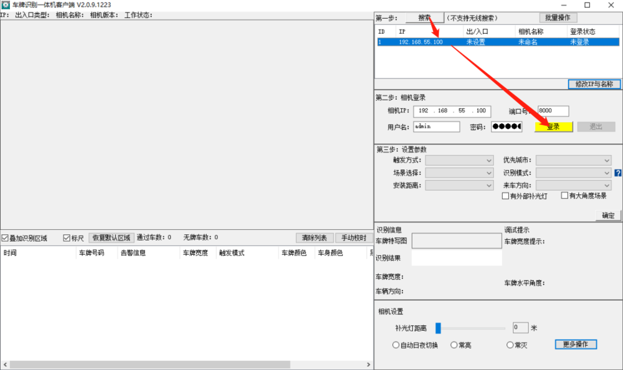623x370 pixels.
Task: Click the 识别结果 result display box
Action: (457, 258)
